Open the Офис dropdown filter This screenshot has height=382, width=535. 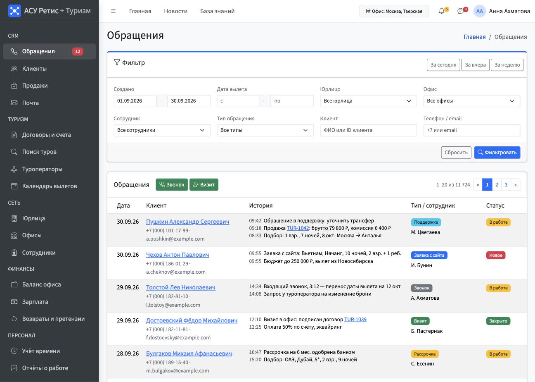point(472,101)
